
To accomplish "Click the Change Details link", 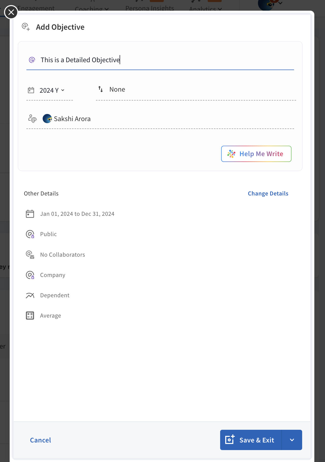I will (268, 193).
